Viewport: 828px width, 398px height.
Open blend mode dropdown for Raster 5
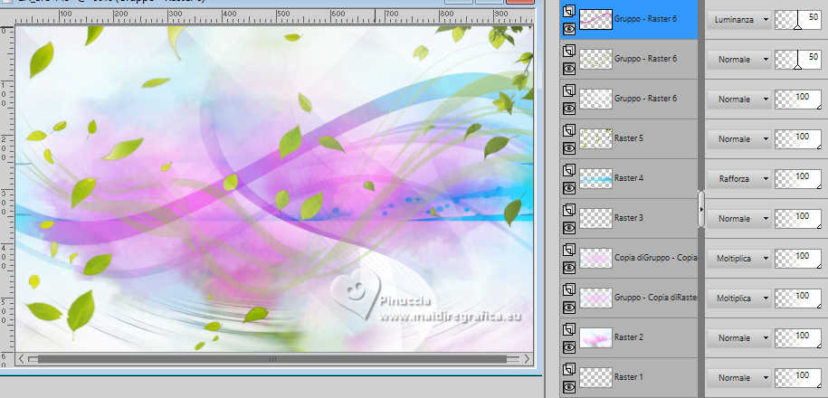point(739,138)
